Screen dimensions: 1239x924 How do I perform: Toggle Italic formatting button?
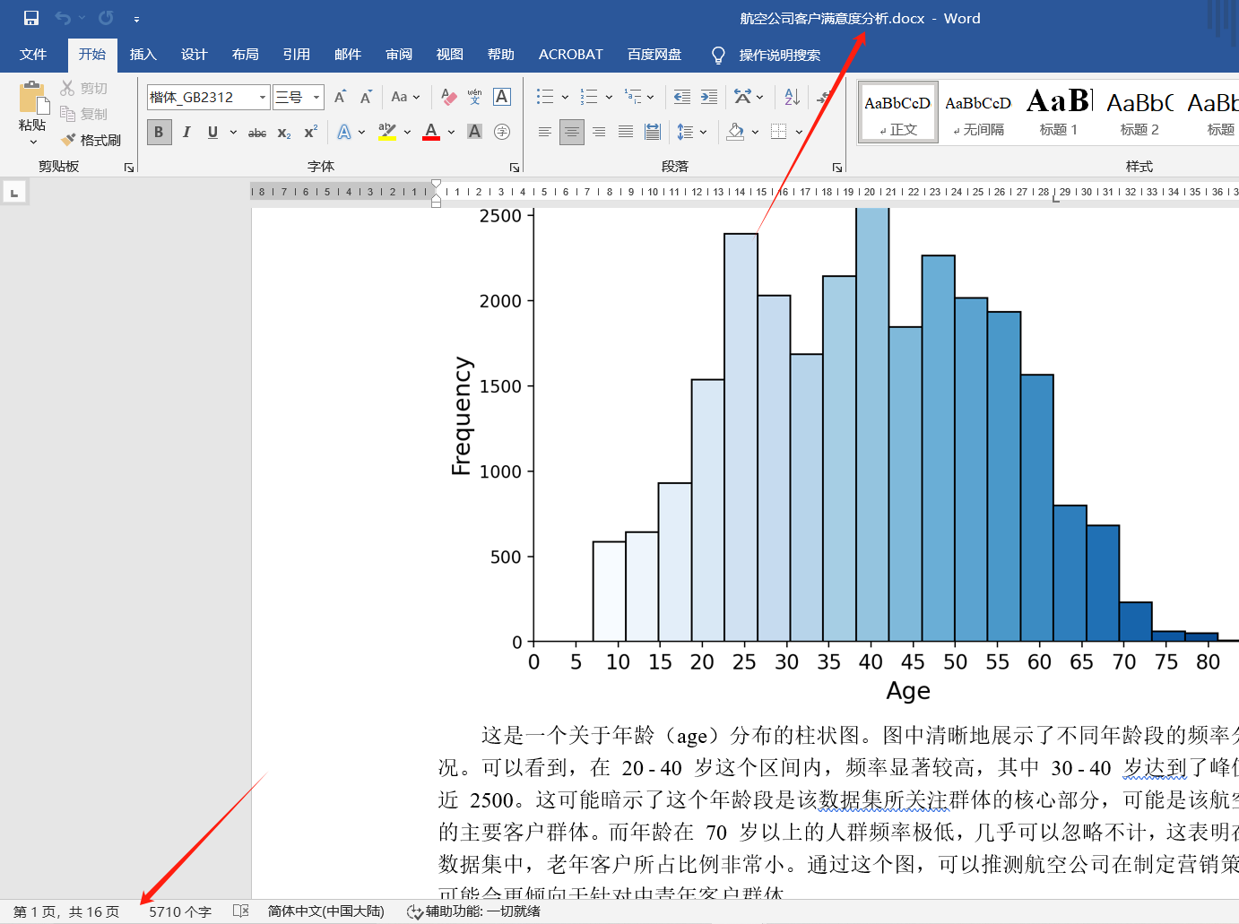point(186,132)
